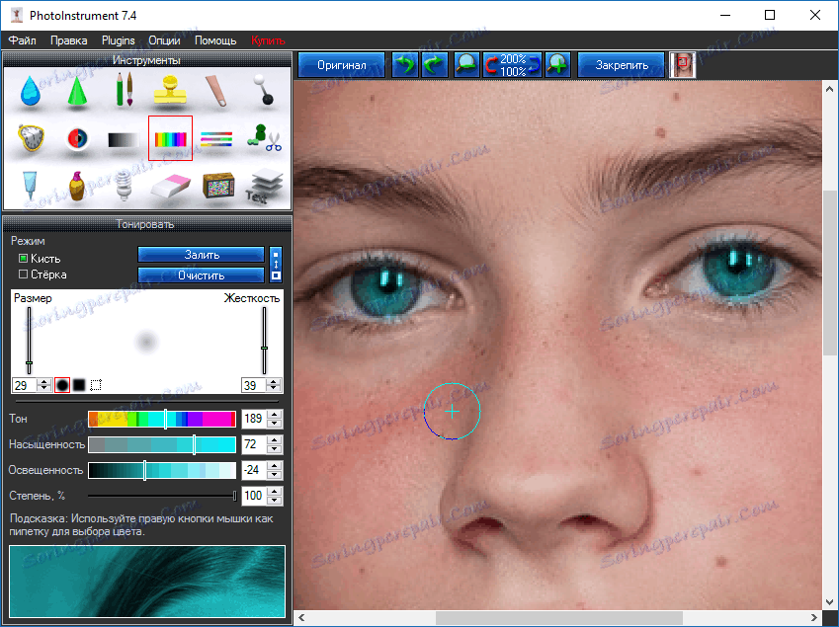Screen dimensions: 839x627
Task: Click the green Undo arrow
Action: [x=404, y=65]
